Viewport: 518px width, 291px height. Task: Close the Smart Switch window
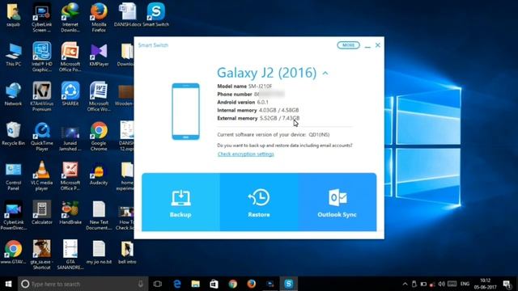point(378,45)
